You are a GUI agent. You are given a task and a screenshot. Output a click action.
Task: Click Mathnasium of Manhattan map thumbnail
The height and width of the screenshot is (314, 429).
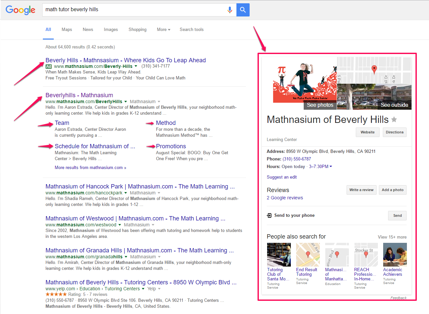[x=337, y=255]
